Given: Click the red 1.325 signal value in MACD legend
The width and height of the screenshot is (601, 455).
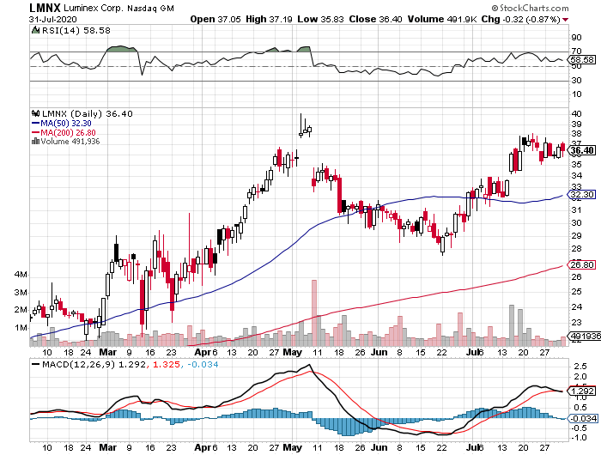Looking at the screenshot, I should (x=167, y=365).
